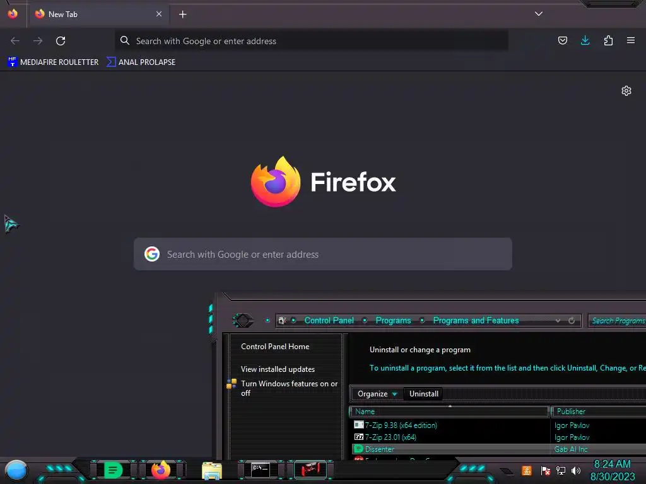Click the Google logo in the search box
The image size is (646, 484).
tap(152, 254)
